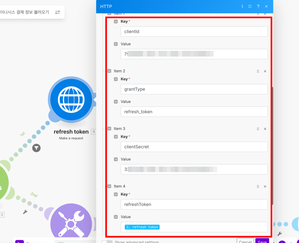Grab the drag handle for Item 3
Viewport: 299px width, 243px height.
(x=258, y=129)
